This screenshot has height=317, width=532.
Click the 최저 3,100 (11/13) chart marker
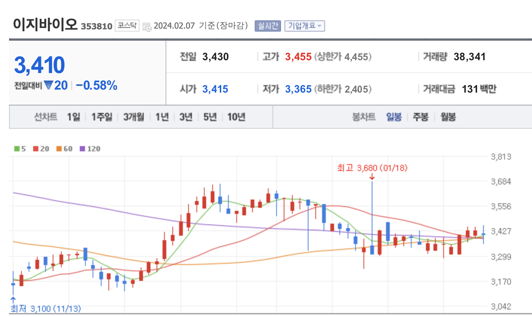click(46, 309)
